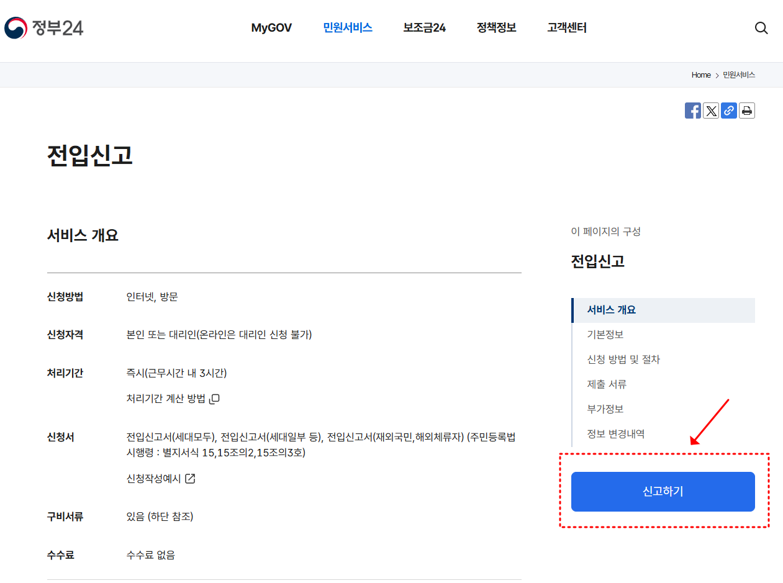783x583 pixels.
Task: Open the MyGOV menu
Action: coord(271,27)
